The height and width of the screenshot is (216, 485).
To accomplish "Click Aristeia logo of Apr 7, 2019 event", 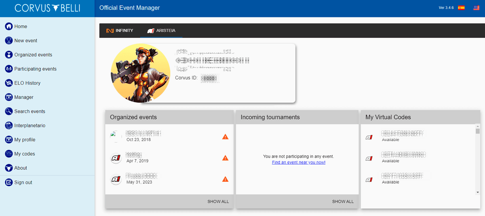I will click(x=116, y=158).
